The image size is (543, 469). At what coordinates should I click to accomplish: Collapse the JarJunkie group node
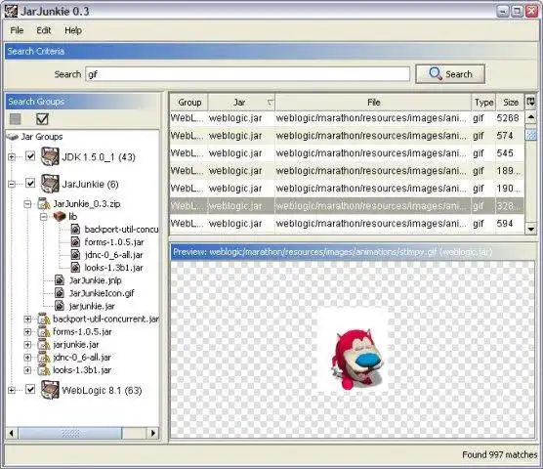pyautogui.click(x=12, y=184)
